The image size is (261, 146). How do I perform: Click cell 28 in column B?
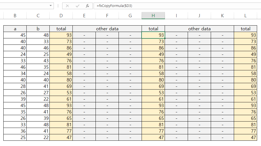point(15,86)
